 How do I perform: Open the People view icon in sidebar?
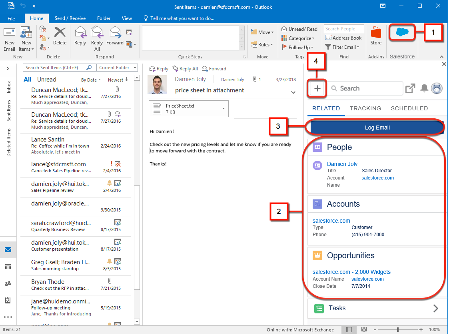pos(8,283)
